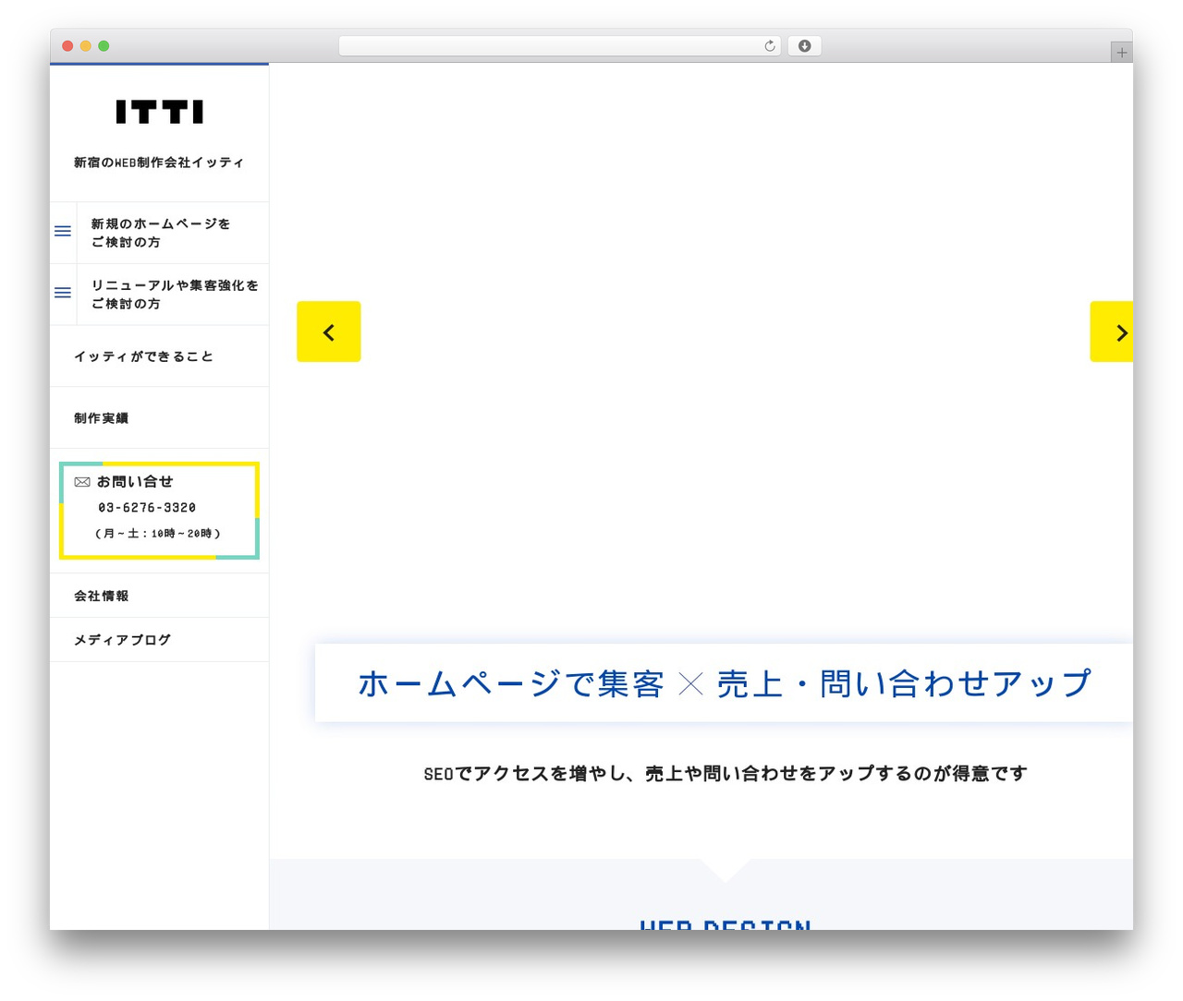Click the browser address bar
1183x1001 pixels.
[x=560, y=46]
